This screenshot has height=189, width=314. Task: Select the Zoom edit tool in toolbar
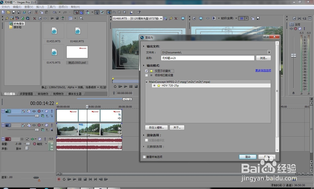tap(125, 12)
